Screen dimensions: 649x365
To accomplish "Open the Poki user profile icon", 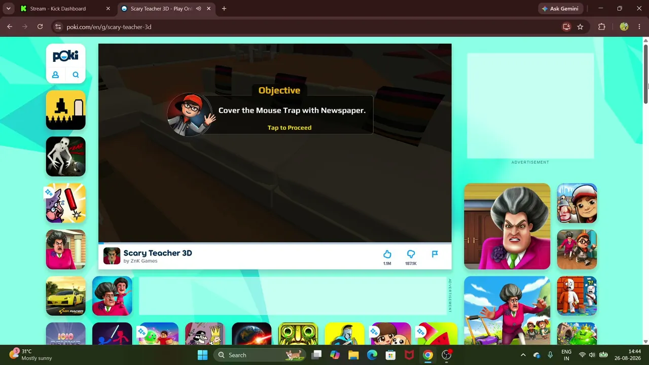I will [x=56, y=75].
